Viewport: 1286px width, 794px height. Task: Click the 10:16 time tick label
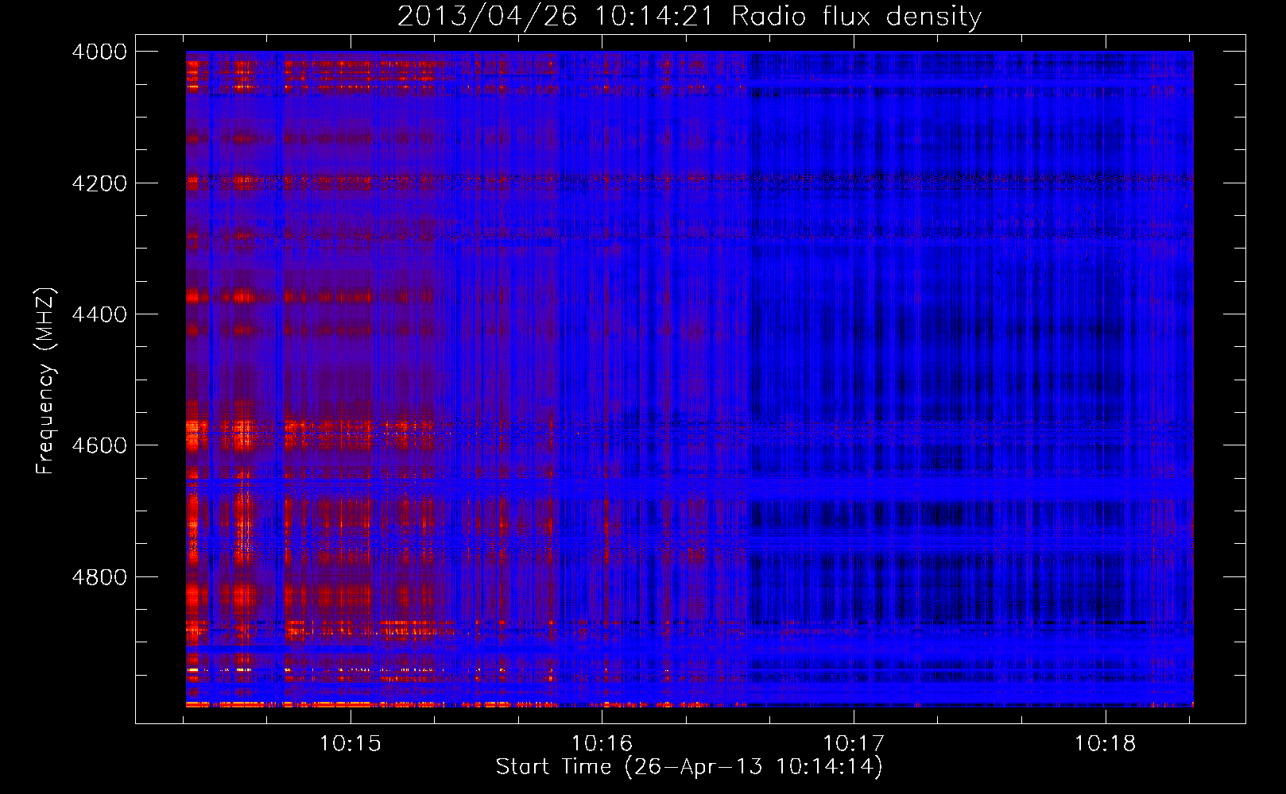[x=602, y=743]
